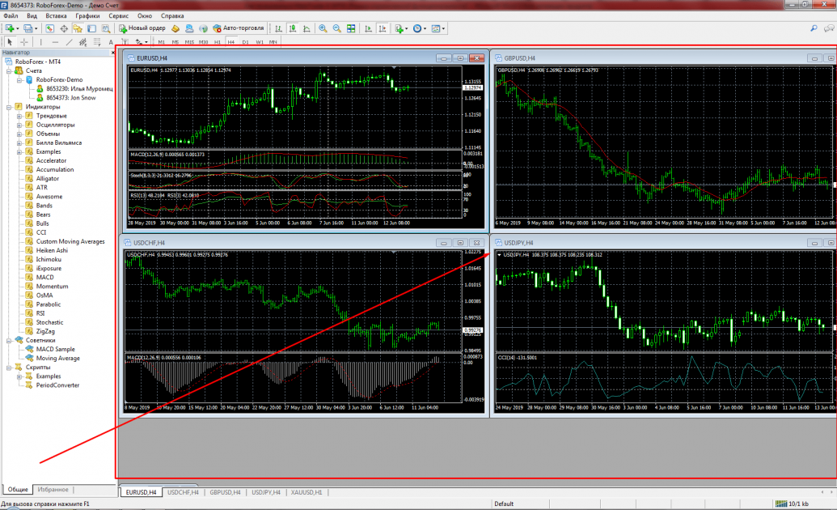Select the trendline drawing tool
Viewport: 837px width, 510px height.
point(70,41)
